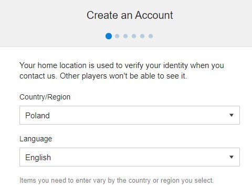Click the selected Poland value text
The width and height of the screenshot is (252, 190).
coord(37,116)
